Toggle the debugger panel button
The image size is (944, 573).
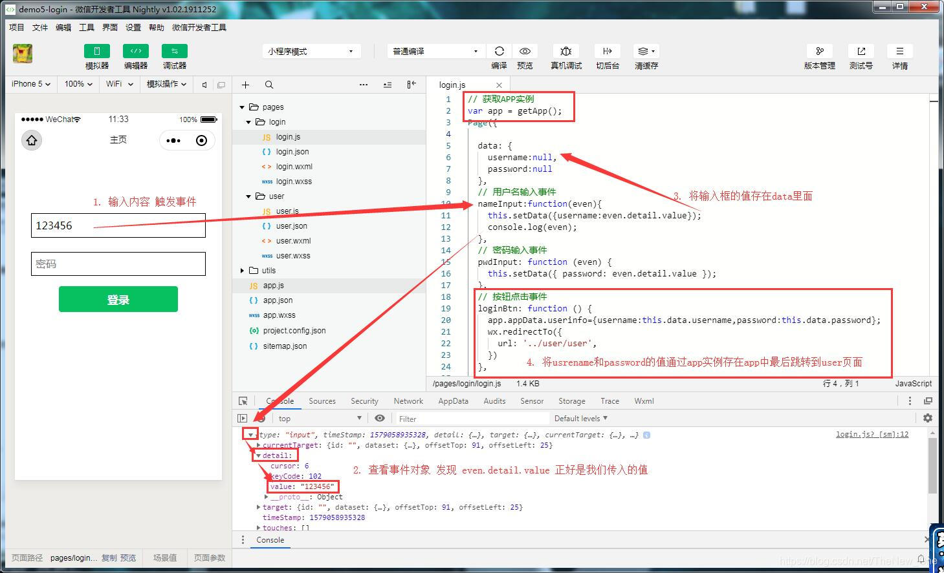175,51
